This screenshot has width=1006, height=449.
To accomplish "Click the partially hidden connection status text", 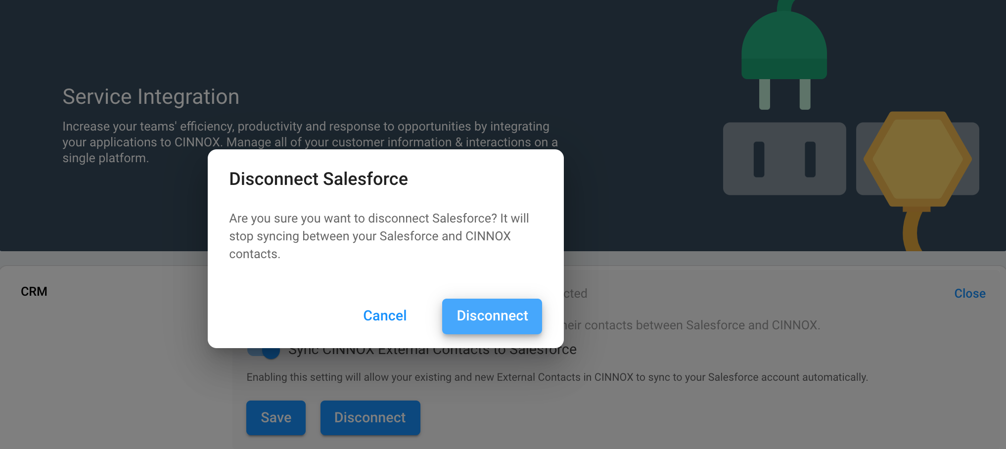I will pos(575,294).
